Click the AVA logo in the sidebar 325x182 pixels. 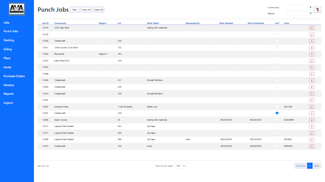pyautogui.click(x=17, y=9)
